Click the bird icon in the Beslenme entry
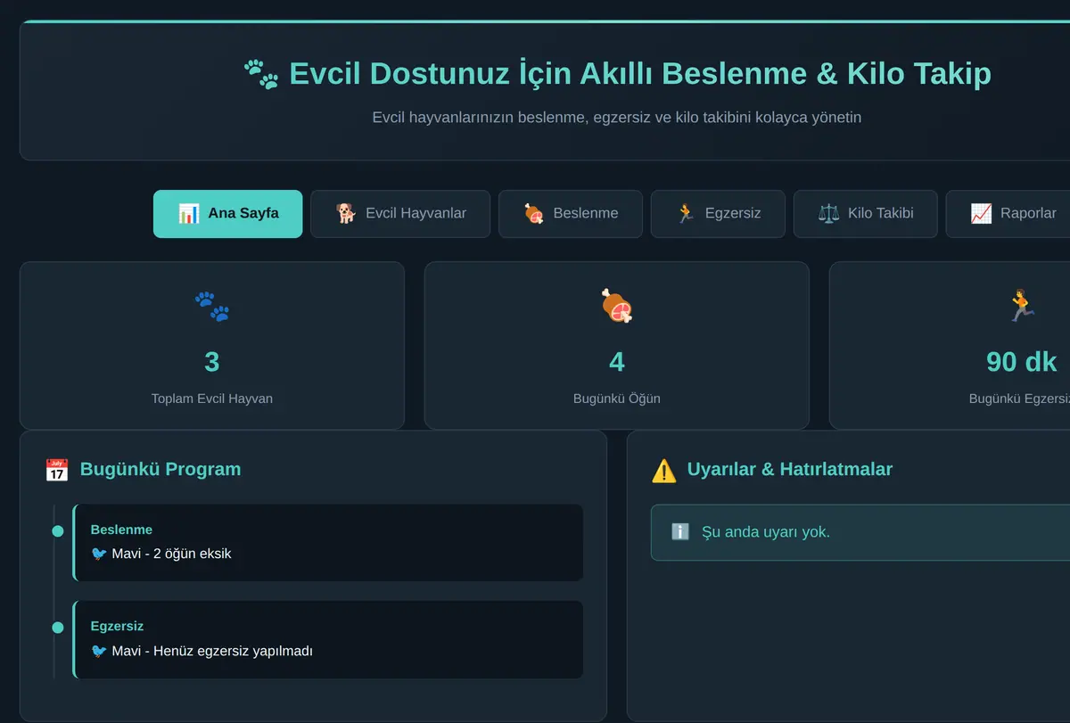Screen dimensions: 1070x723 pyautogui.click(x=99, y=554)
